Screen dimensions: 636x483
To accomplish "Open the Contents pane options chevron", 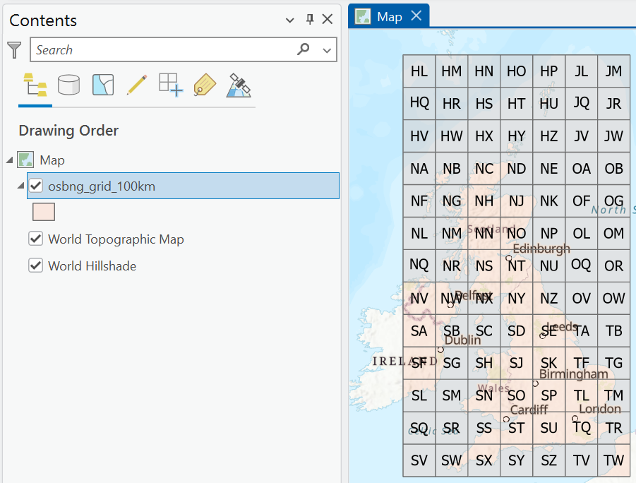I will pyautogui.click(x=289, y=20).
